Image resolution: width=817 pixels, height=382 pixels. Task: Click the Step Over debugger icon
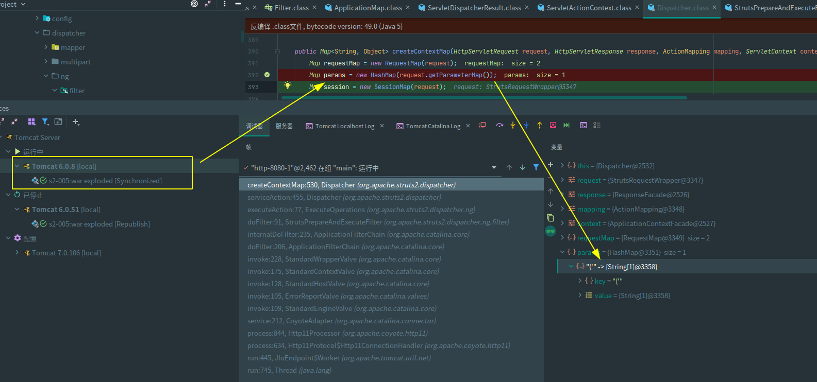click(x=499, y=125)
